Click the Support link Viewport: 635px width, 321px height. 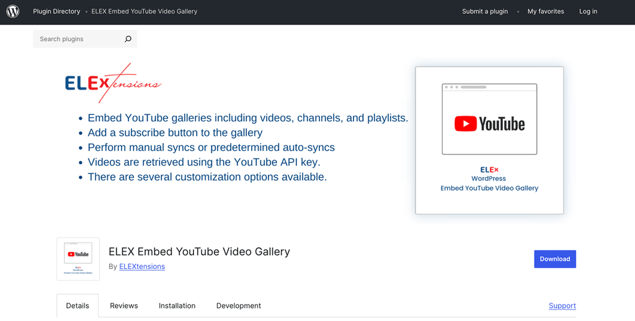pos(562,306)
